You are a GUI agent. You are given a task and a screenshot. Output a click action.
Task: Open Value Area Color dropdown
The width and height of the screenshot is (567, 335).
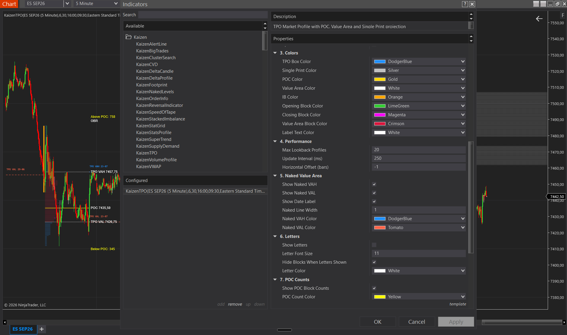(x=419, y=88)
